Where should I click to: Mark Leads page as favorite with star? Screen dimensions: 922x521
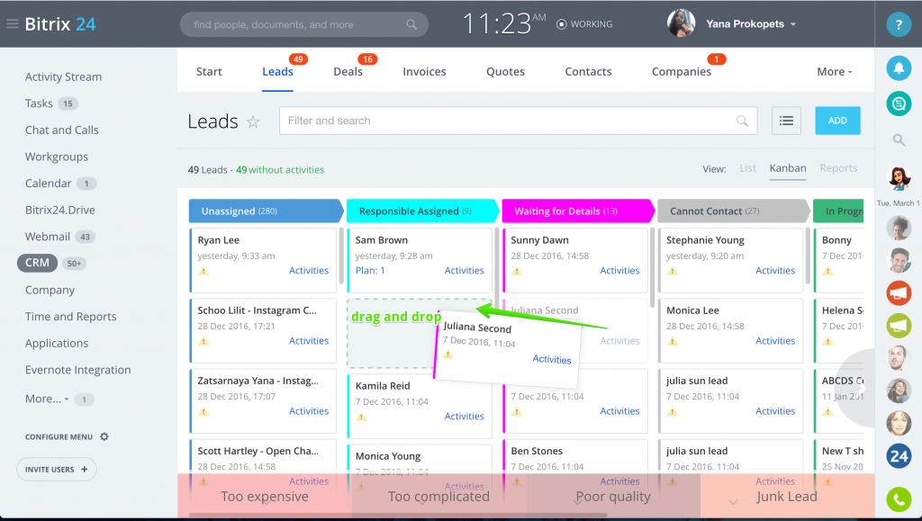[253, 121]
